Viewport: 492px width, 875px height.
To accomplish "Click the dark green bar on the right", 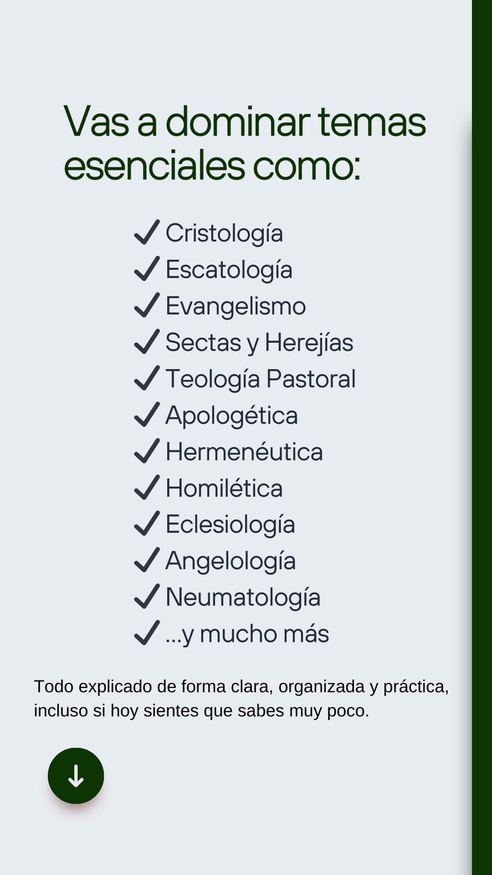I will pos(482,437).
